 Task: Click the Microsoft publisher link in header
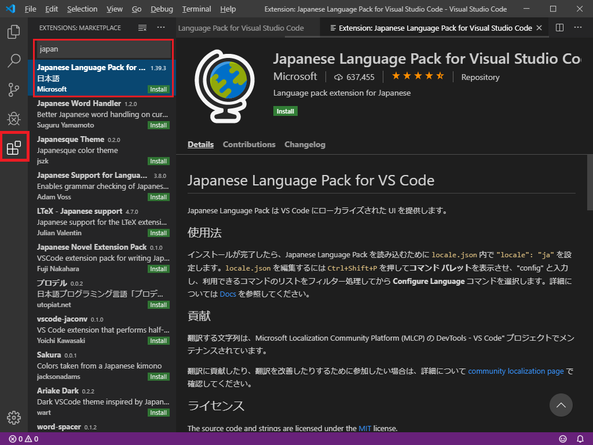[x=295, y=76]
